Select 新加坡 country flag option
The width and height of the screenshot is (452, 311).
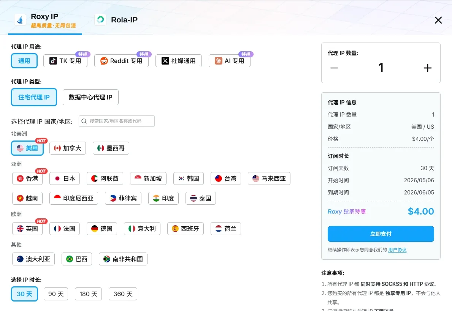coord(148,178)
